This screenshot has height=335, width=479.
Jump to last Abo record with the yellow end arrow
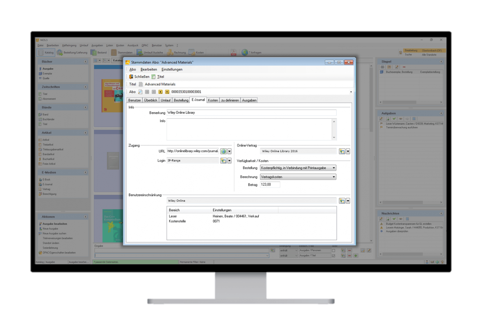click(167, 92)
